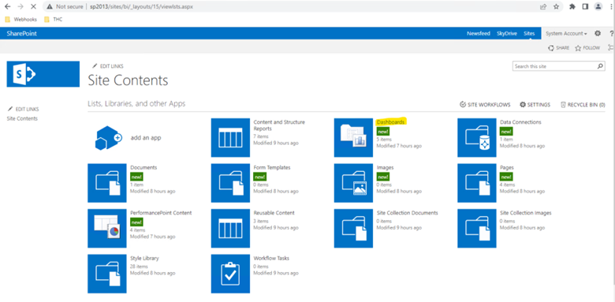Click the browser address bar URL
Image resolution: width=615 pixels, height=302 pixels.
141,6
